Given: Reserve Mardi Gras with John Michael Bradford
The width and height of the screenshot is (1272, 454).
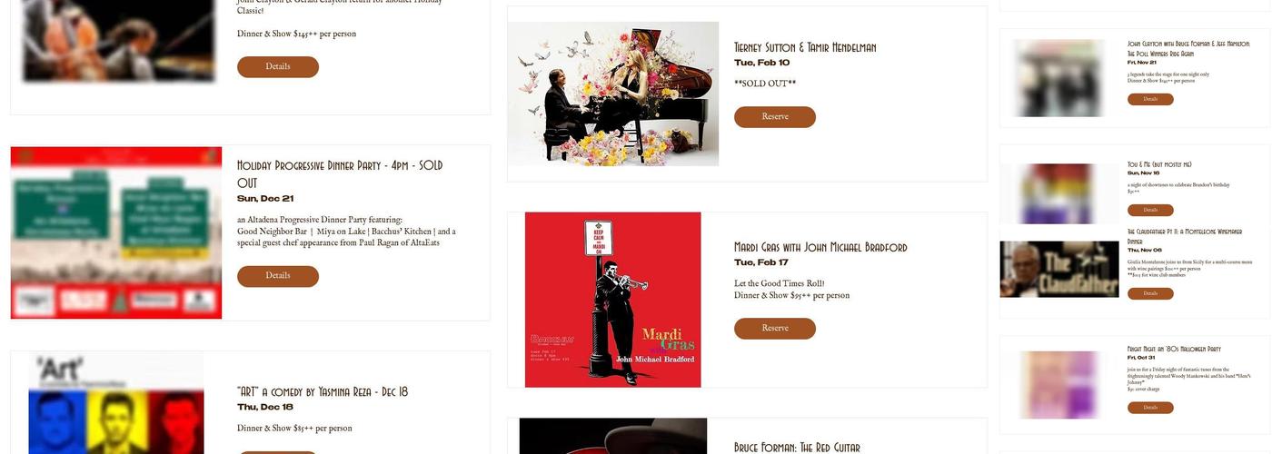Looking at the screenshot, I should point(775,329).
